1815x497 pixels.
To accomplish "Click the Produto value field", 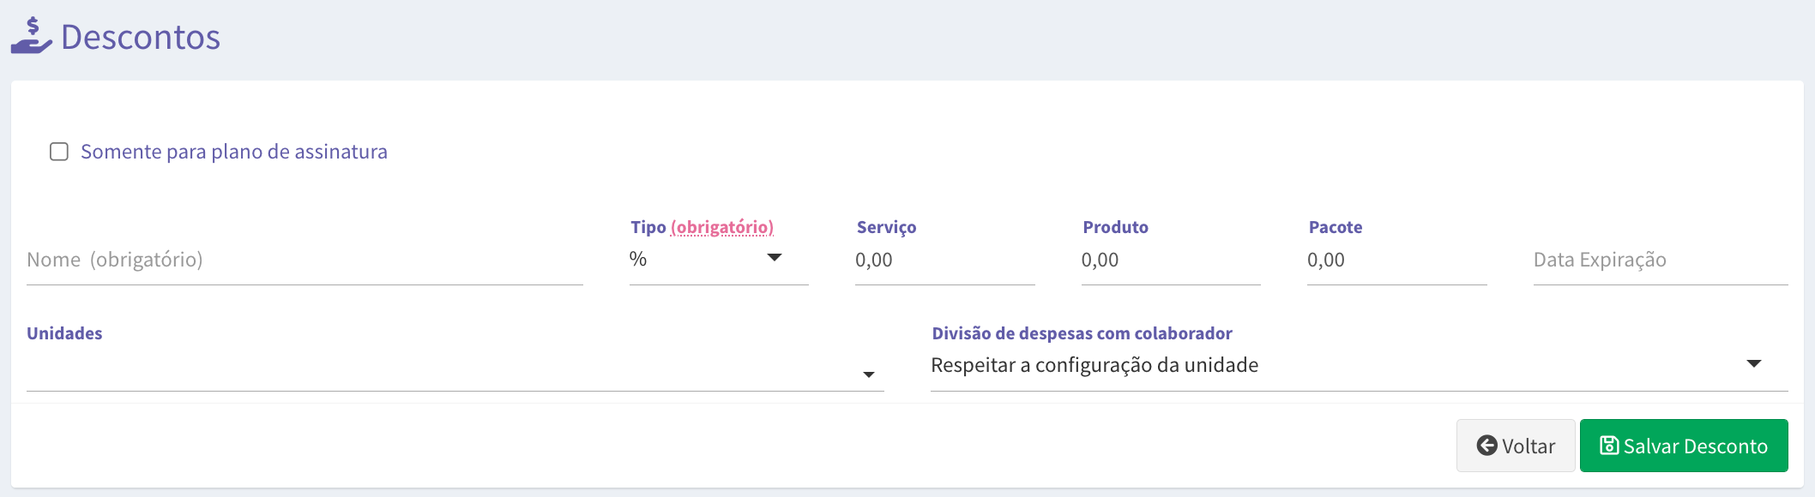I will click(1171, 260).
